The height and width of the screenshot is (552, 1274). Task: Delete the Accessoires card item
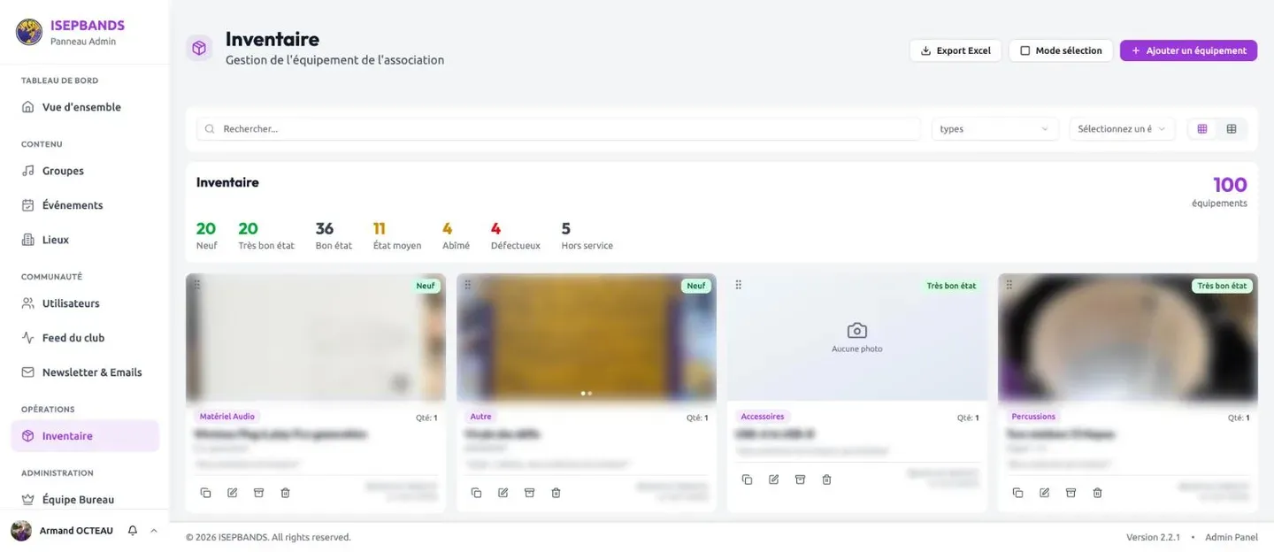(826, 479)
